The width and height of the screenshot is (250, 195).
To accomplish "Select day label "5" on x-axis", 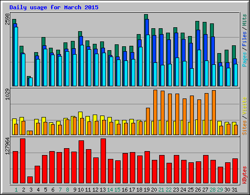I will click(x=45, y=190).
